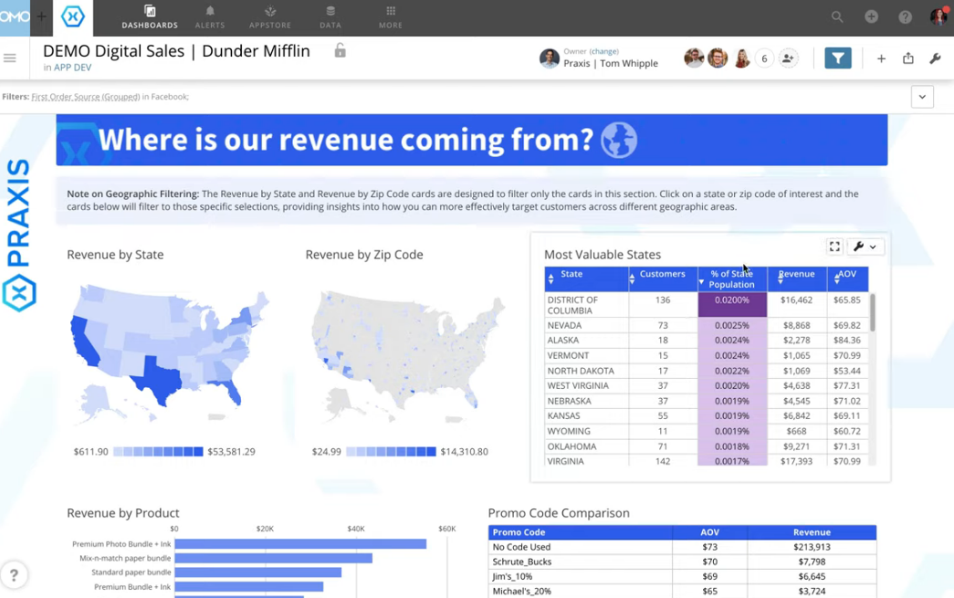Click the Revenue by State card title
Image resolution: width=954 pixels, height=598 pixels.
pos(115,255)
